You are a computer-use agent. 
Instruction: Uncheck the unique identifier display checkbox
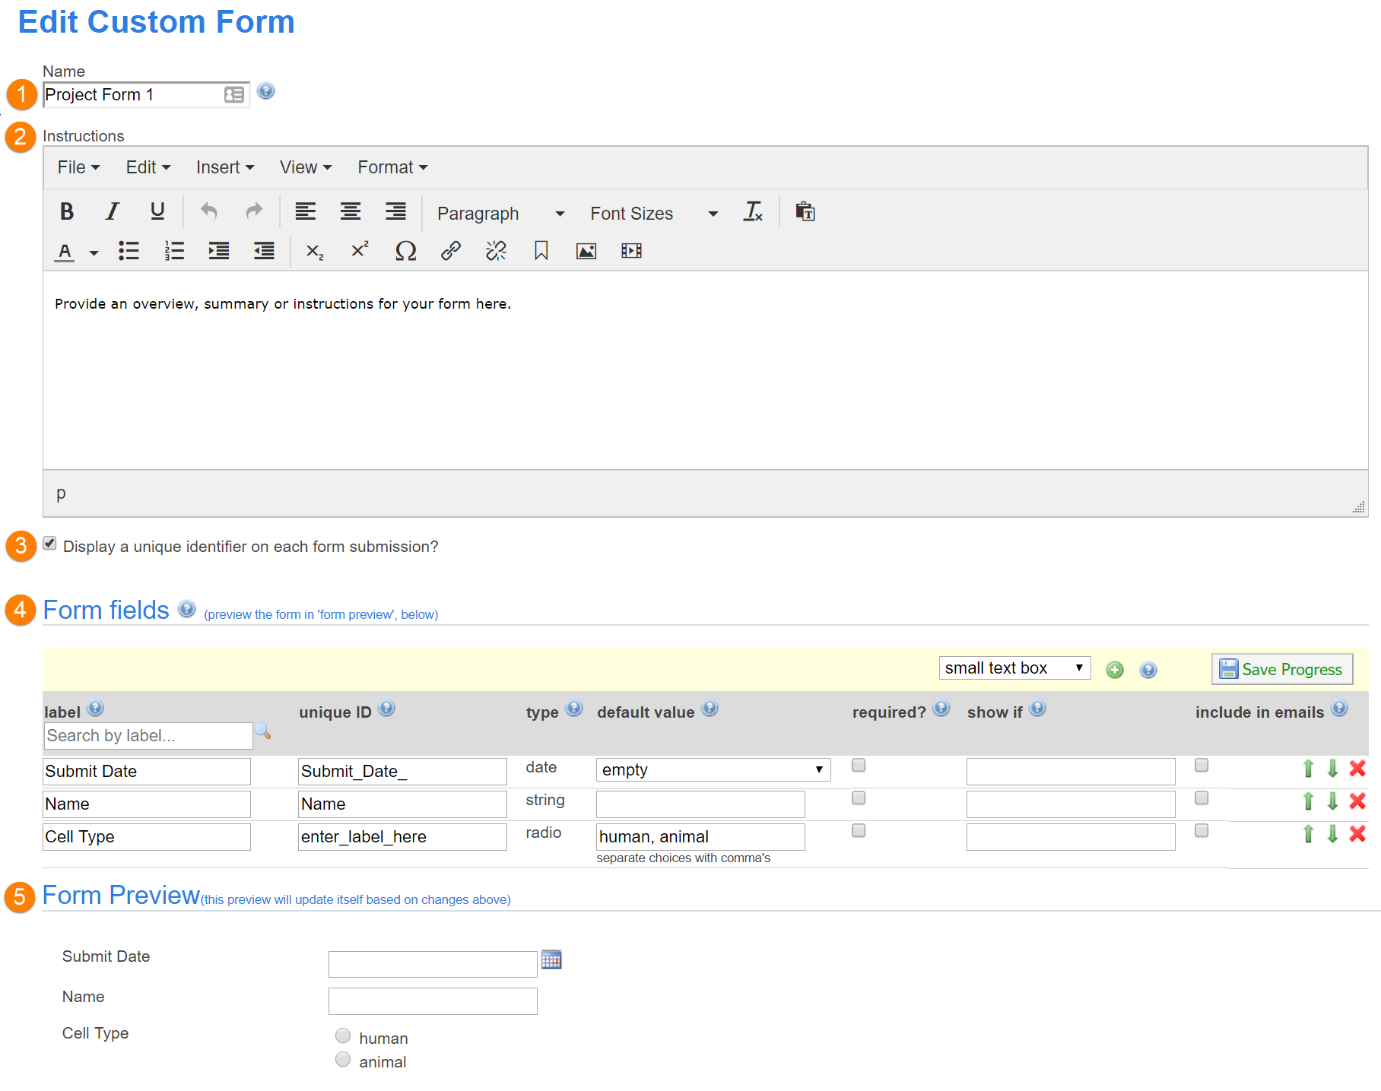50,544
